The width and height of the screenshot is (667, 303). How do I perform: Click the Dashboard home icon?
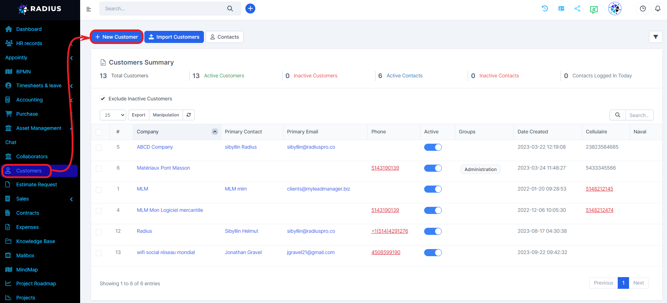[x=9, y=29]
